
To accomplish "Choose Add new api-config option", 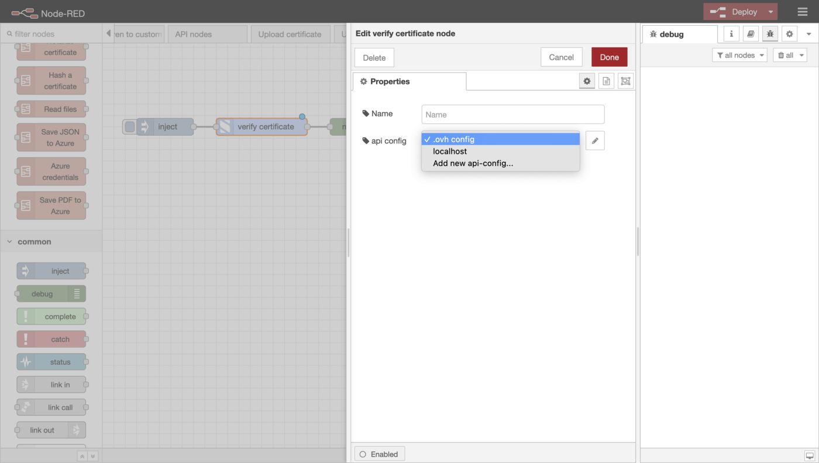I will tap(473, 163).
